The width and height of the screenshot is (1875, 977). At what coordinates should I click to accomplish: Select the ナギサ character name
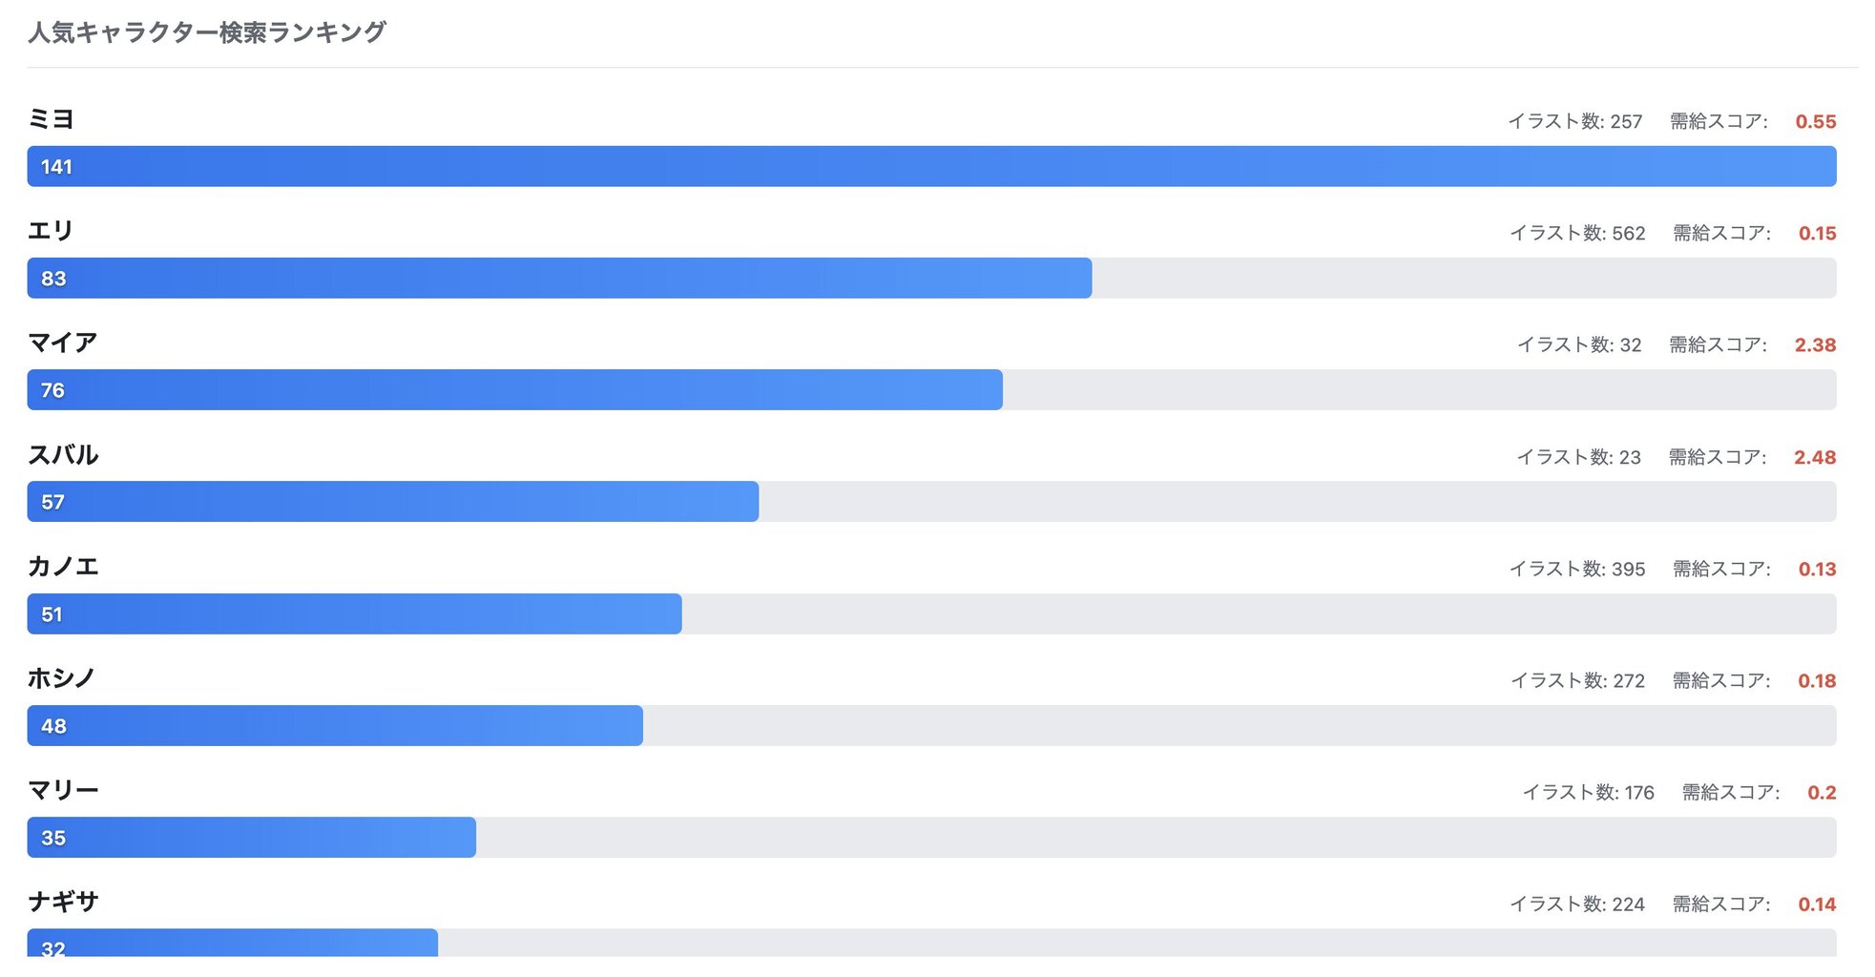coord(63,902)
